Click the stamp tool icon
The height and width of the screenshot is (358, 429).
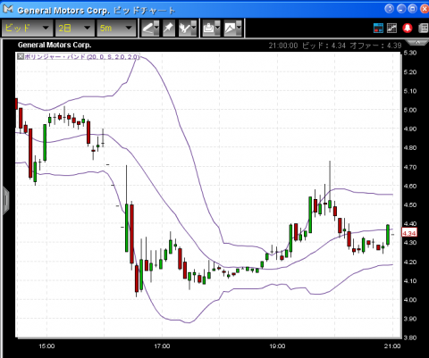point(208,29)
